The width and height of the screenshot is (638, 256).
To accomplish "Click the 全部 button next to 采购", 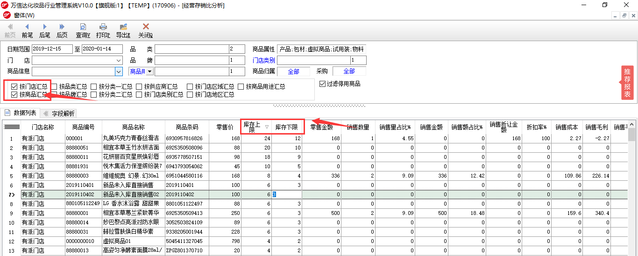I will point(349,71).
